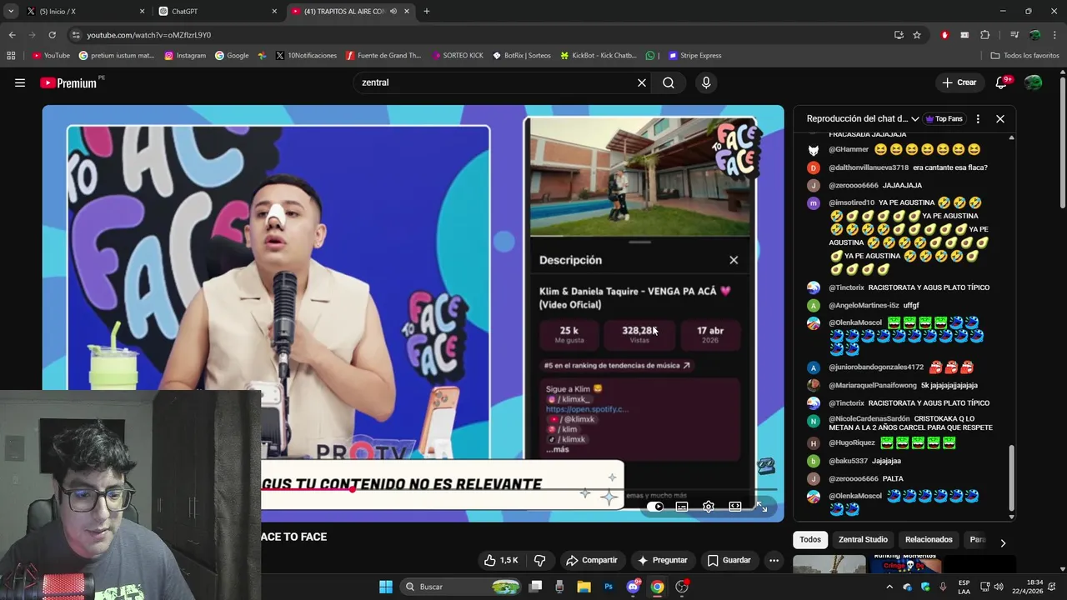The image size is (1067, 600).
Task: Open Windows Start menu
Action: (x=386, y=587)
